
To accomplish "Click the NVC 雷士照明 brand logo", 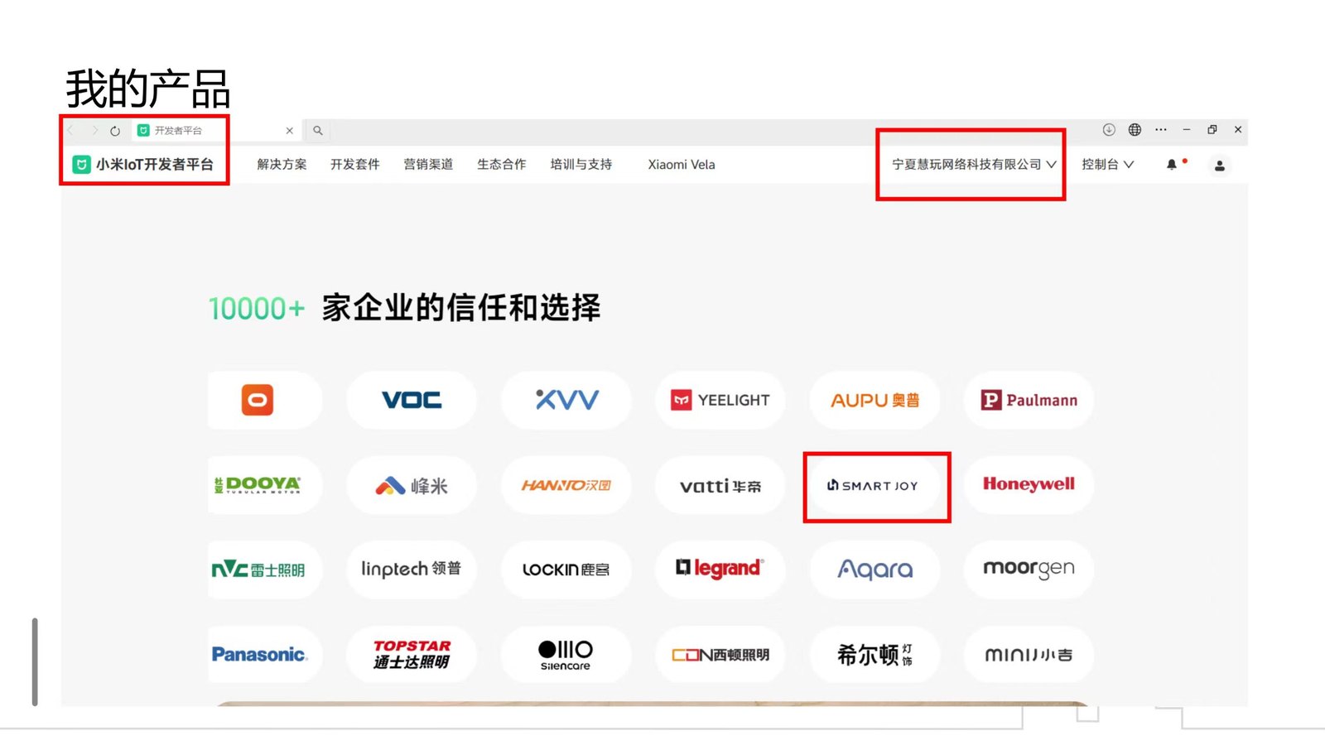I will (x=258, y=570).
